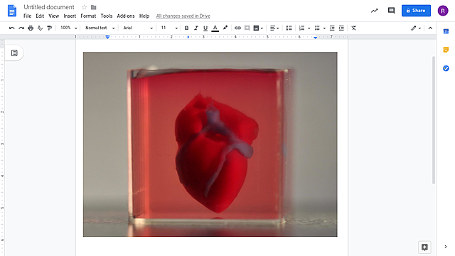Open the Keep notes side panel icon
Viewport: 455px width, 256px height.
[446, 50]
